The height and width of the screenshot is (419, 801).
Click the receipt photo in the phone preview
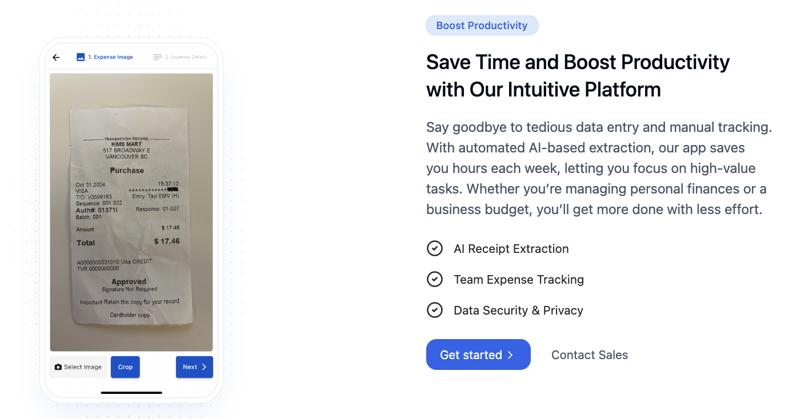[x=131, y=212]
